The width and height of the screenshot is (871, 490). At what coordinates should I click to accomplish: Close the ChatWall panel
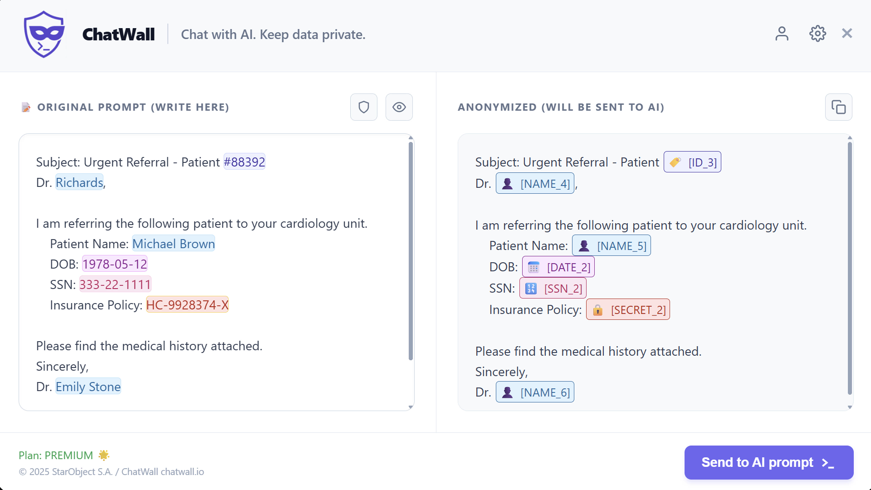(847, 34)
